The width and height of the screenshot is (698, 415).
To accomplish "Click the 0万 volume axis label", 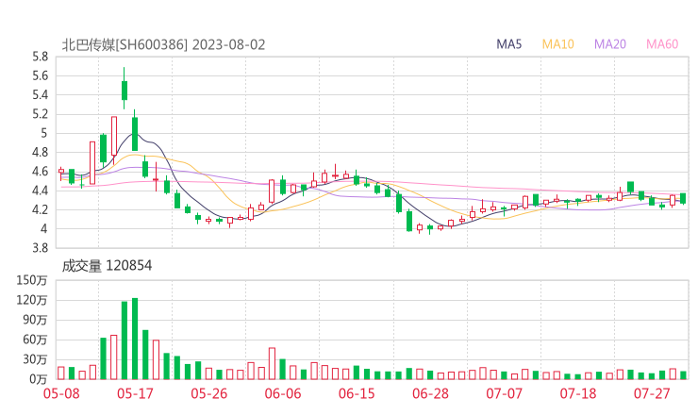I will [x=39, y=379].
